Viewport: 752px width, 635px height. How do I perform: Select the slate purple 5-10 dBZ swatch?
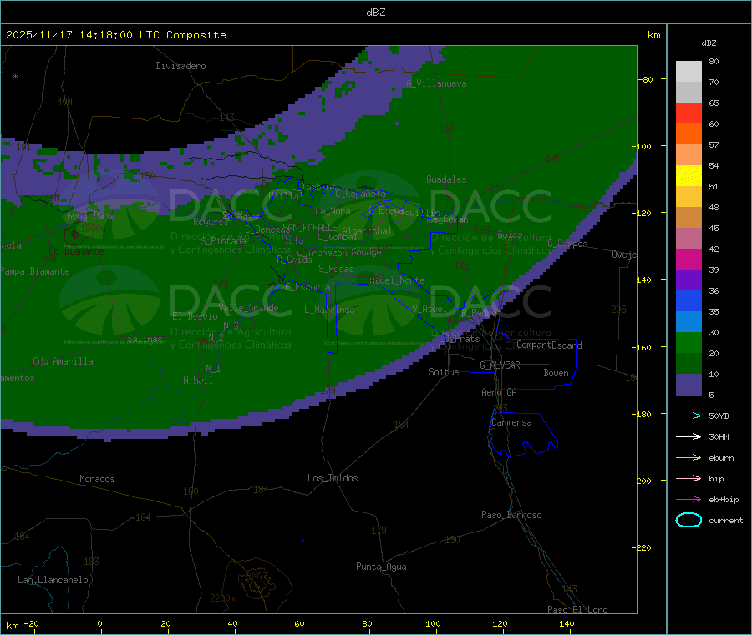(688, 385)
